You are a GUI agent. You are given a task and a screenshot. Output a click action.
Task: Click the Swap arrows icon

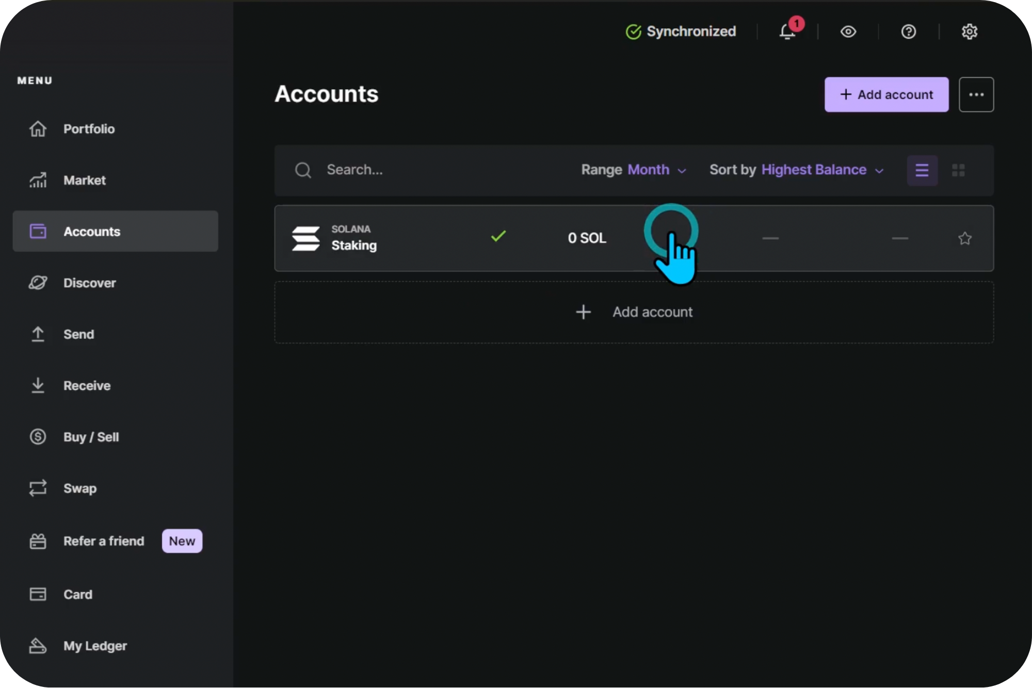click(x=38, y=488)
